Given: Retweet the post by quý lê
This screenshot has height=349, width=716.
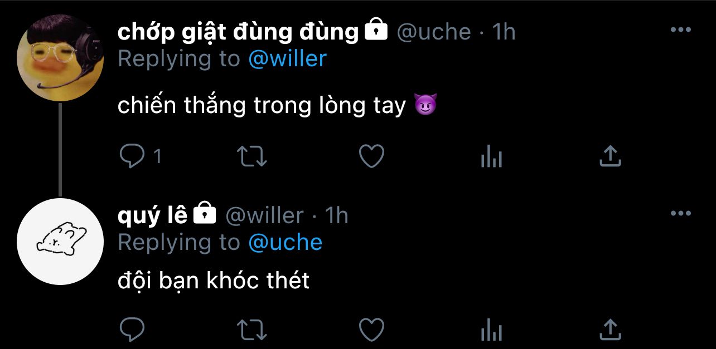Looking at the screenshot, I should 252,330.
